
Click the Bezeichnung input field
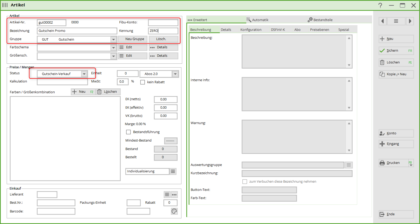click(x=77, y=31)
